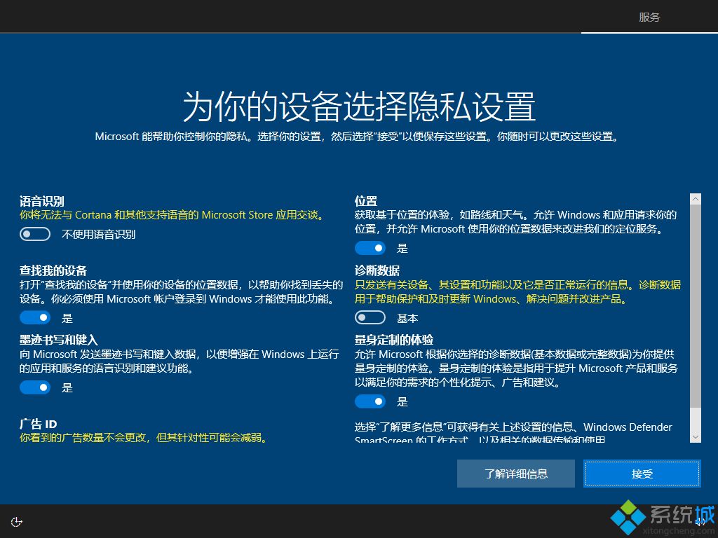Click the yellow Cortana warning text
The width and height of the screenshot is (718, 538).
click(172, 215)
